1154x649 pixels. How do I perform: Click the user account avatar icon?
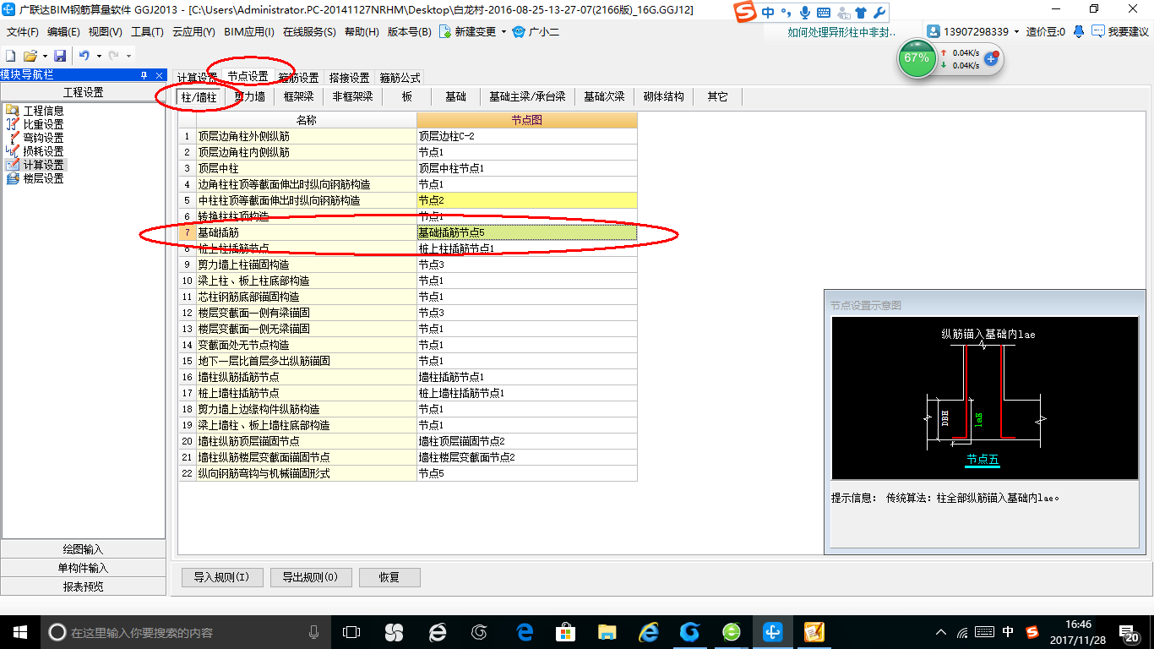934,31
